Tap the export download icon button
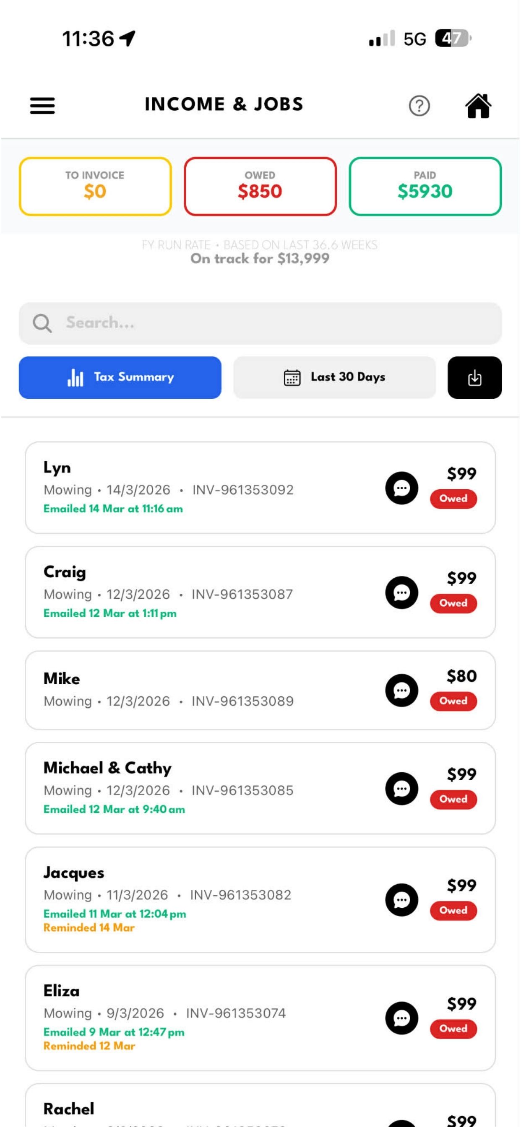521x1127 pixels. pyautogui.click(x=474, y=378)
